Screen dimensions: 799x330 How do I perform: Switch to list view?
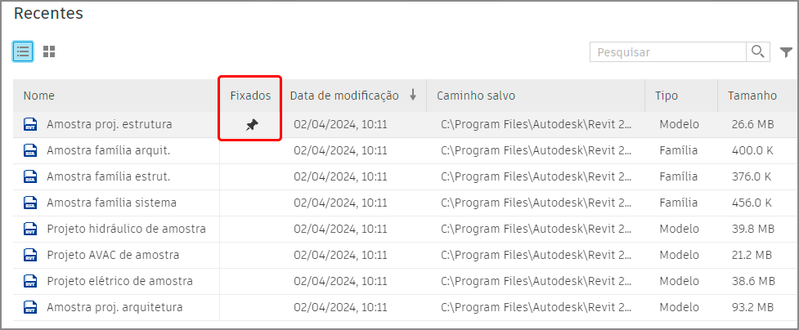(x=23, y=51)
